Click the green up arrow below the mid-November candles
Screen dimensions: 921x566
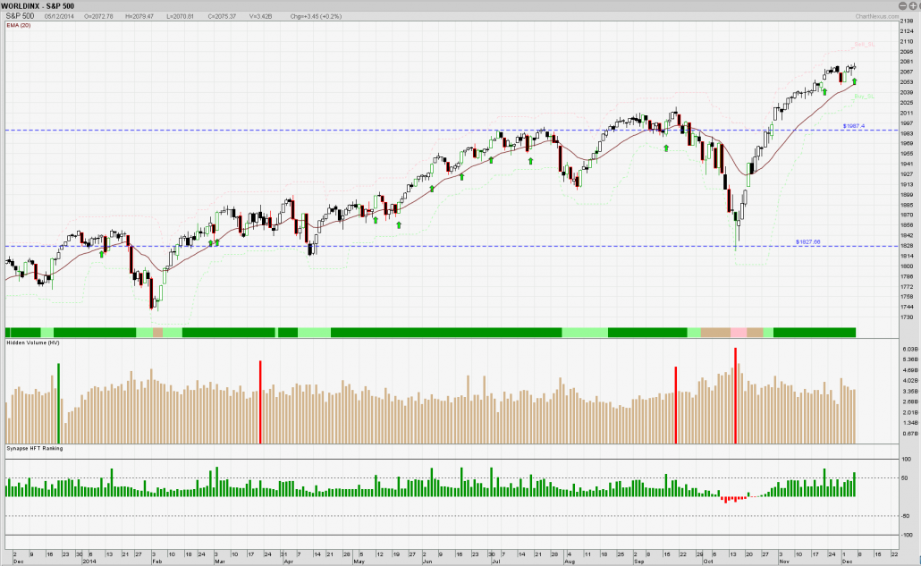(824, 91)
